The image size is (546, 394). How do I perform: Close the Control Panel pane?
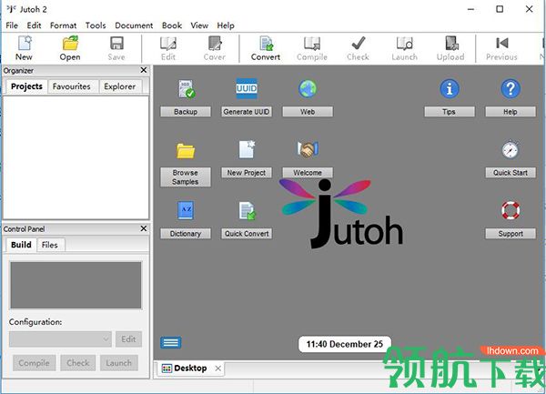pyautogui.click(x=144, y=228)
